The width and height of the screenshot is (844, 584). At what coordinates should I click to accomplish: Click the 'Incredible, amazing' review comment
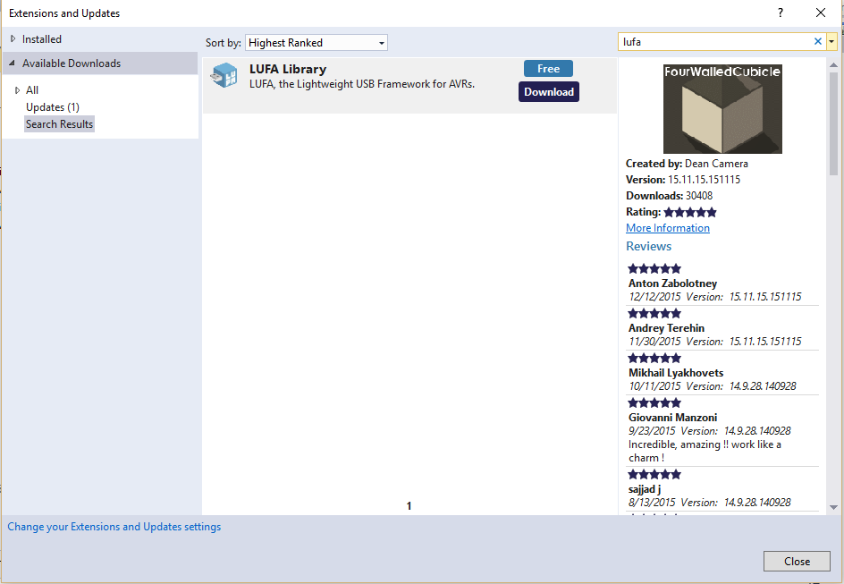(x=705, y=451)
